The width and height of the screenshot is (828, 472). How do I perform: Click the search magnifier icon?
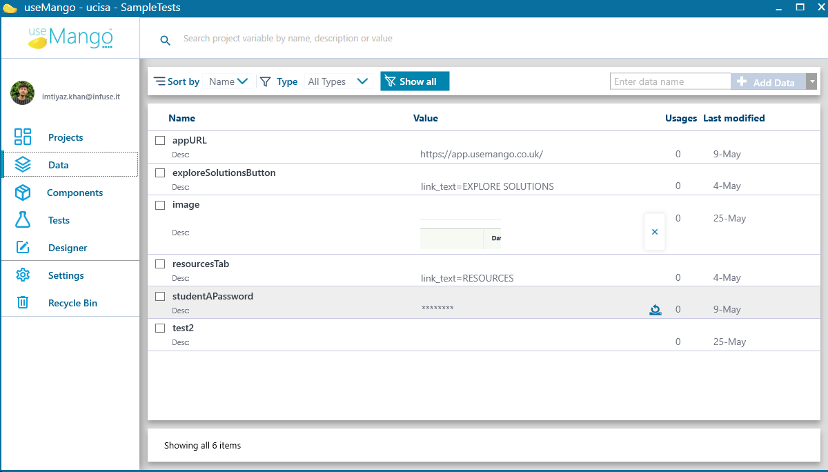165,40
